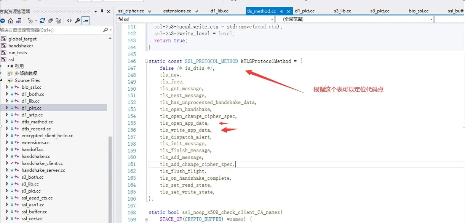Image resolution: width=465 pixels, height=223 pixels.
Task: Collapse the kTLSProtocolMethod code block at line 146
Action: click(146, 61)
